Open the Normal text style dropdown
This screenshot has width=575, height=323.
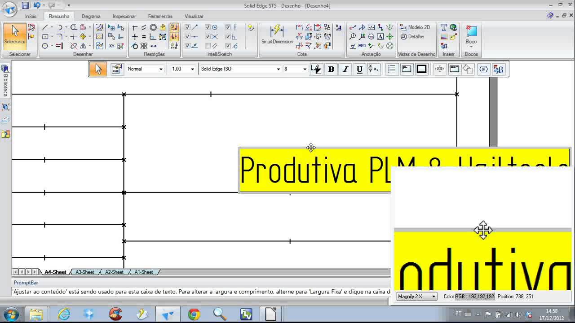161,69
